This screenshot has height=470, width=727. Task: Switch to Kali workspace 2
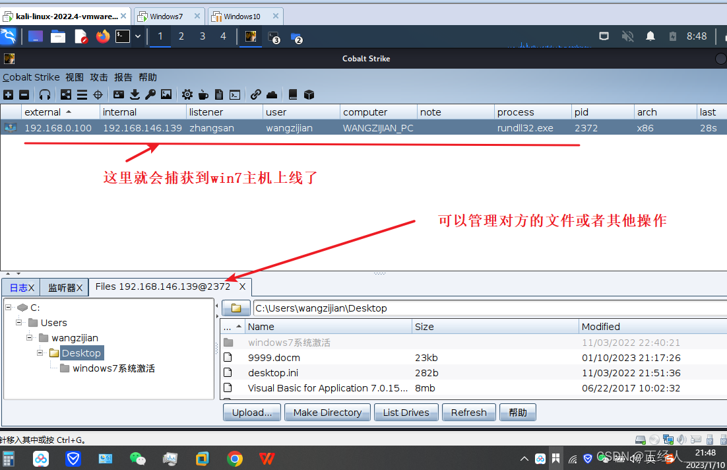click(x=181, y=36)
